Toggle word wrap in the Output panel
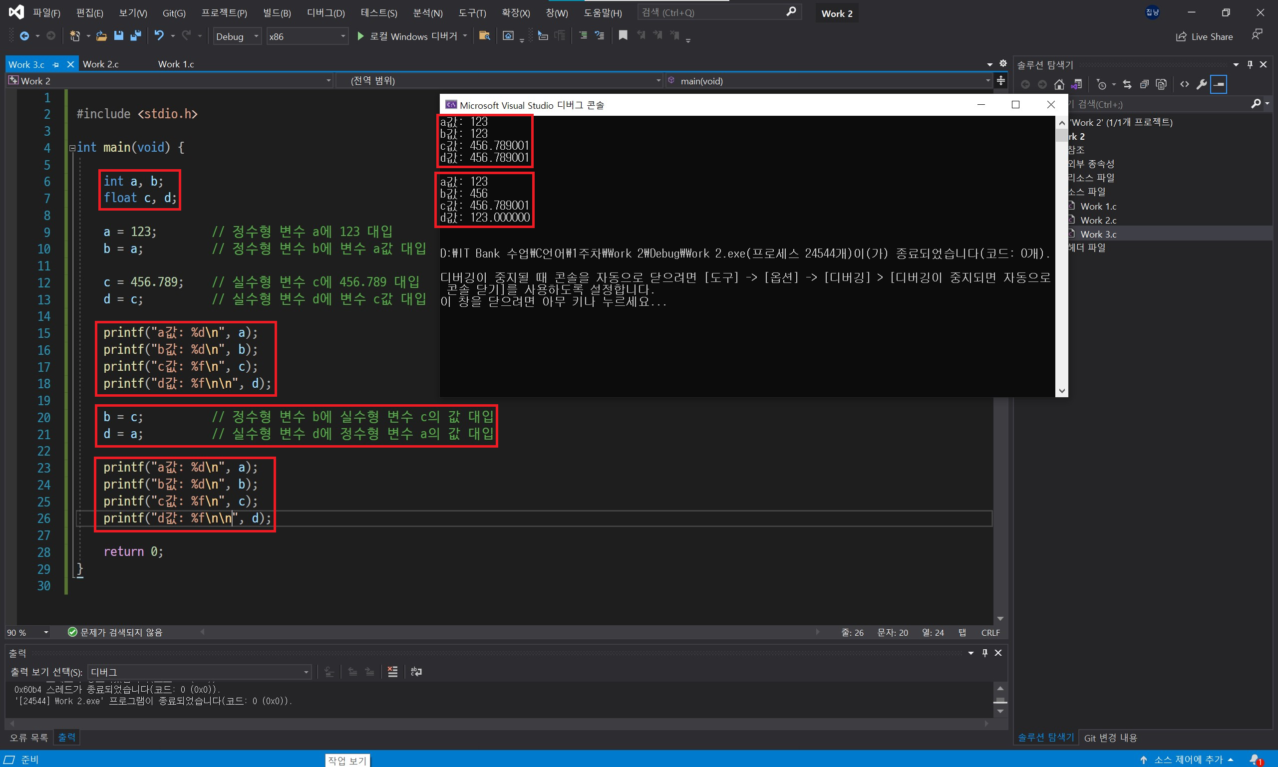The height and width of the screenshot is (767, 1278). tap(416, 671)
